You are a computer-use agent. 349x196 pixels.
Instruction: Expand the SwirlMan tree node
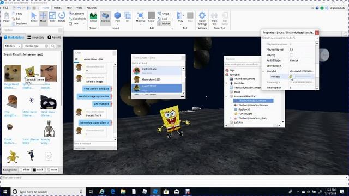click(227, 83)
